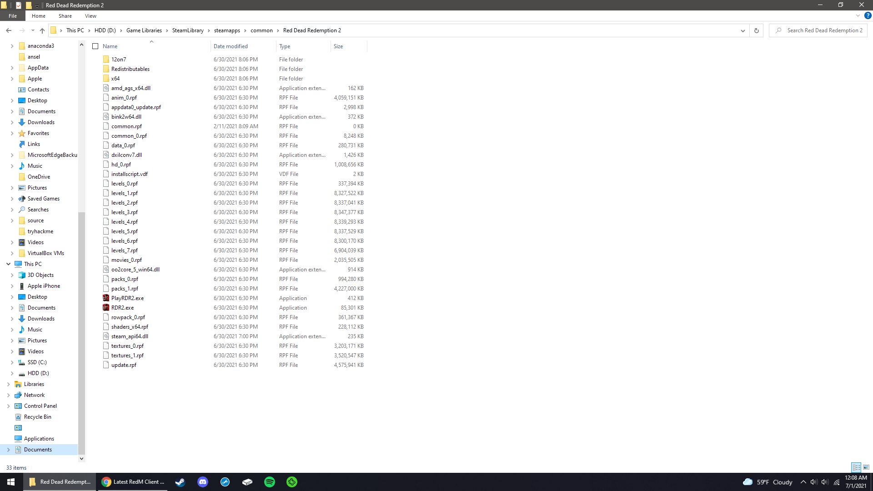Click the navigate up arrow in the toolbar

[42, 30]
